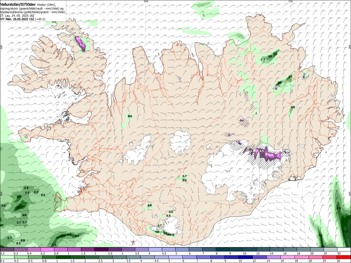Pick the red 30+ swatch in rain legend
This screenshot has height=263, width=351.
[x=343, y=257]
